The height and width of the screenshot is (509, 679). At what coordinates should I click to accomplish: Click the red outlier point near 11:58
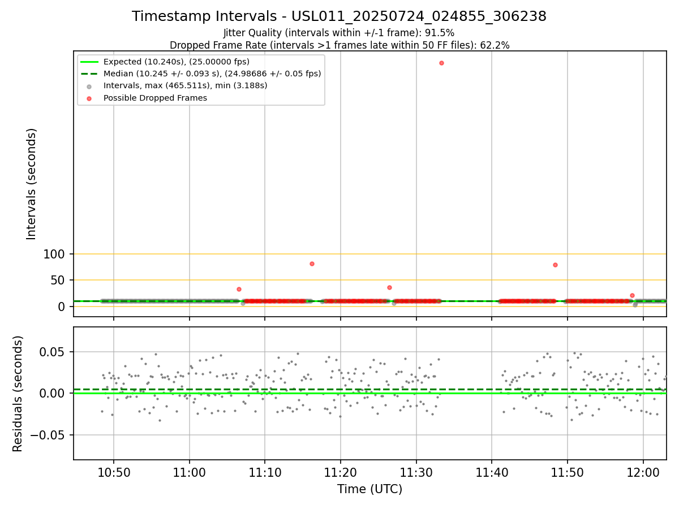632,295
